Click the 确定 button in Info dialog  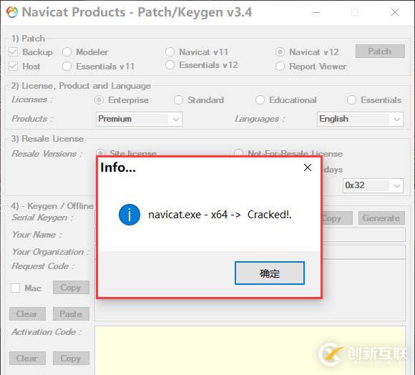click(270, 273)
